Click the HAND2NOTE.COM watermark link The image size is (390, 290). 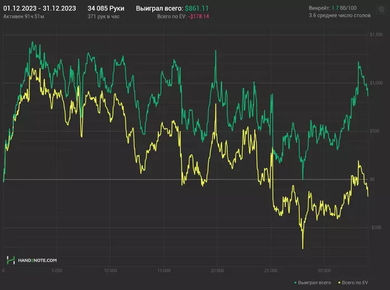tap(37, 260)
